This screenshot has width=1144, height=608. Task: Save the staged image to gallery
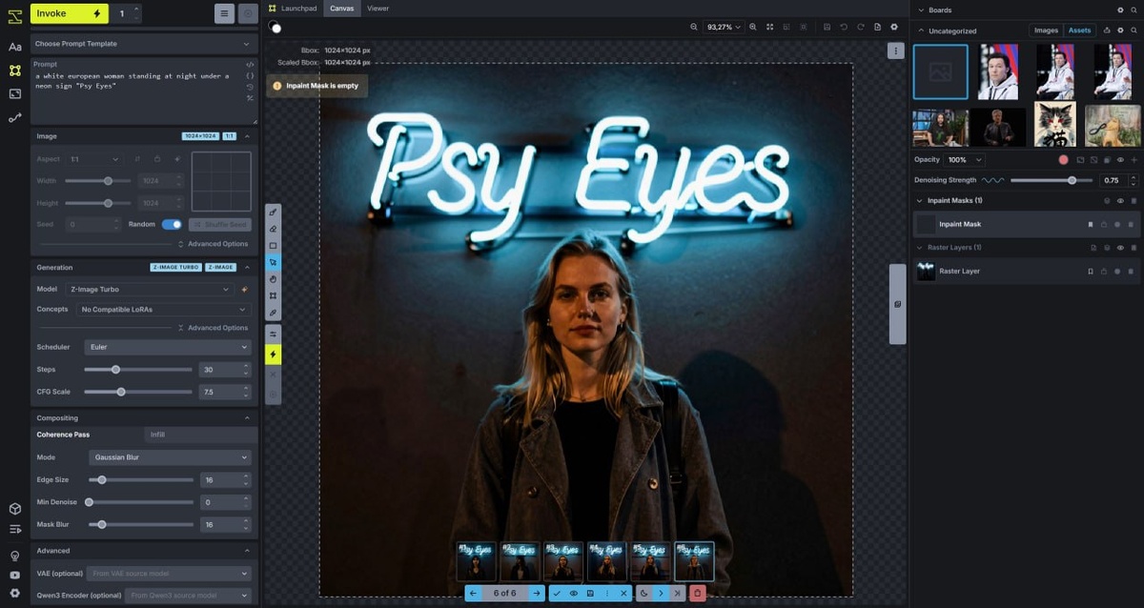pos(590,593)
